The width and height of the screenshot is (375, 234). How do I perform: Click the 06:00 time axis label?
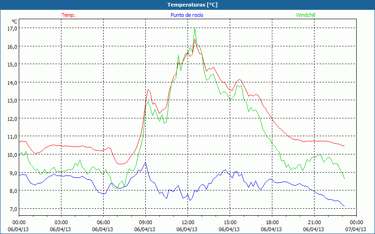coord(103,223)
